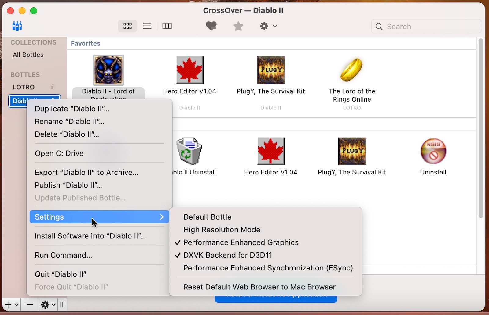
Task: Click the Search field
Action: pyautogui.click(x=426, y=27)
